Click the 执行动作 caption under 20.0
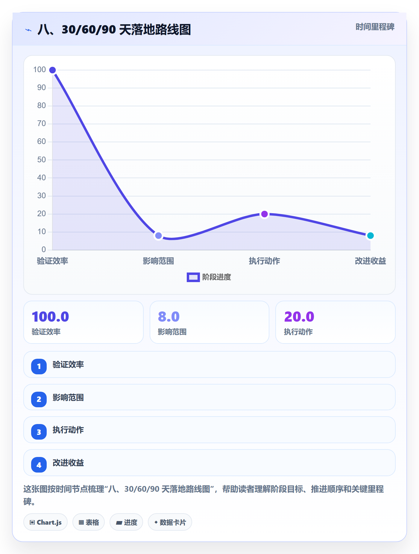Screen dimensions: 419x554 (x=298, y=332)
